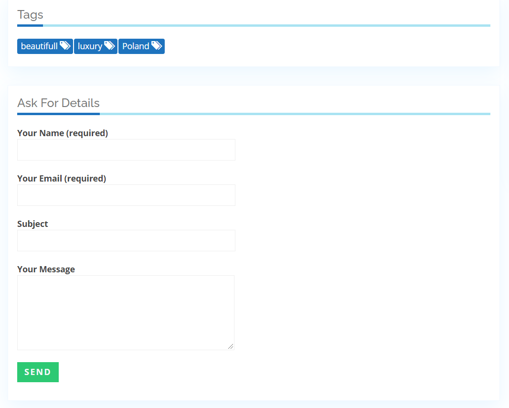Click inside the Your Message text area
509x408 pixels.
(x=126, y=311)
